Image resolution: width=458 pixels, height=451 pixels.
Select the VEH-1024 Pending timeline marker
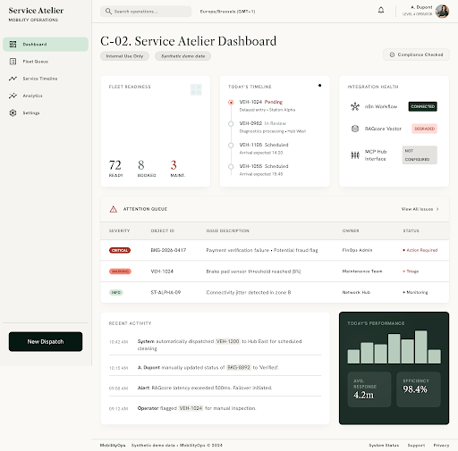click(231, 103)
